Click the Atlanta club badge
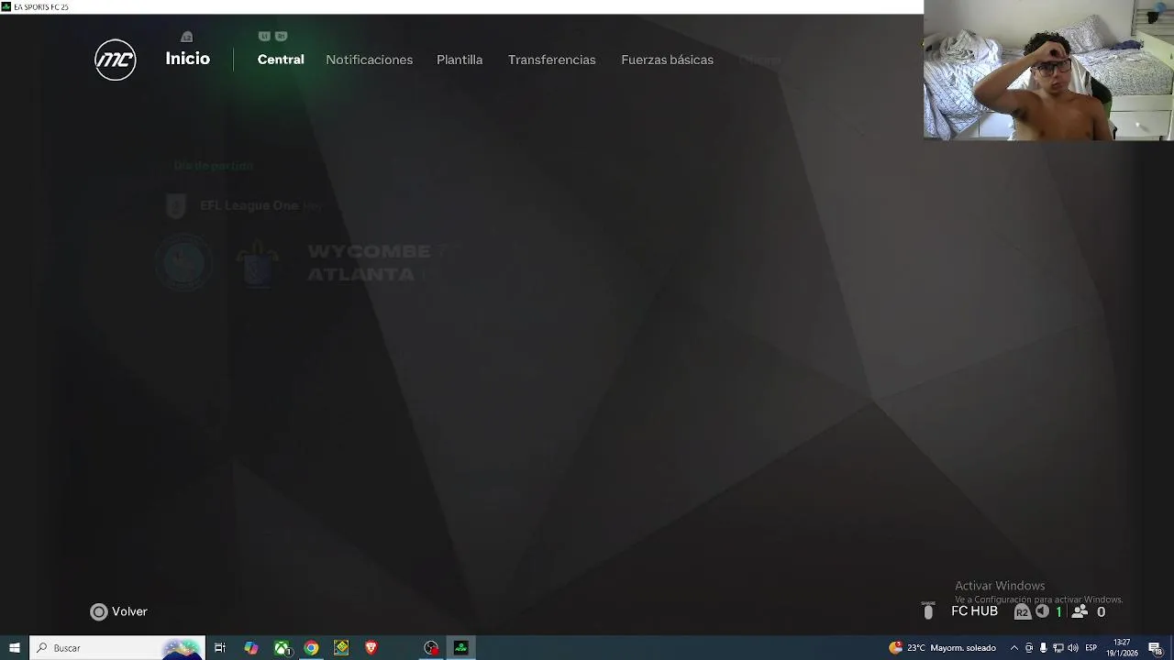The width and height of the screenshot is (1174, 660). [x=259, y=263]
